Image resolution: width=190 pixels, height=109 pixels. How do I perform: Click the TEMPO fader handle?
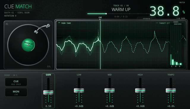click(171, 90)
